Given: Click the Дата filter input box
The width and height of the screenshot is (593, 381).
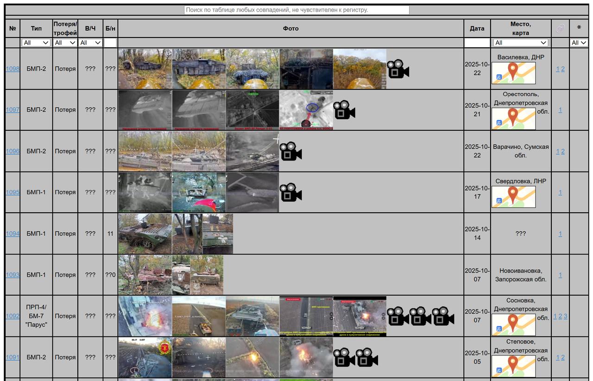Looking at the screenshot, I should tap(477, 43).
